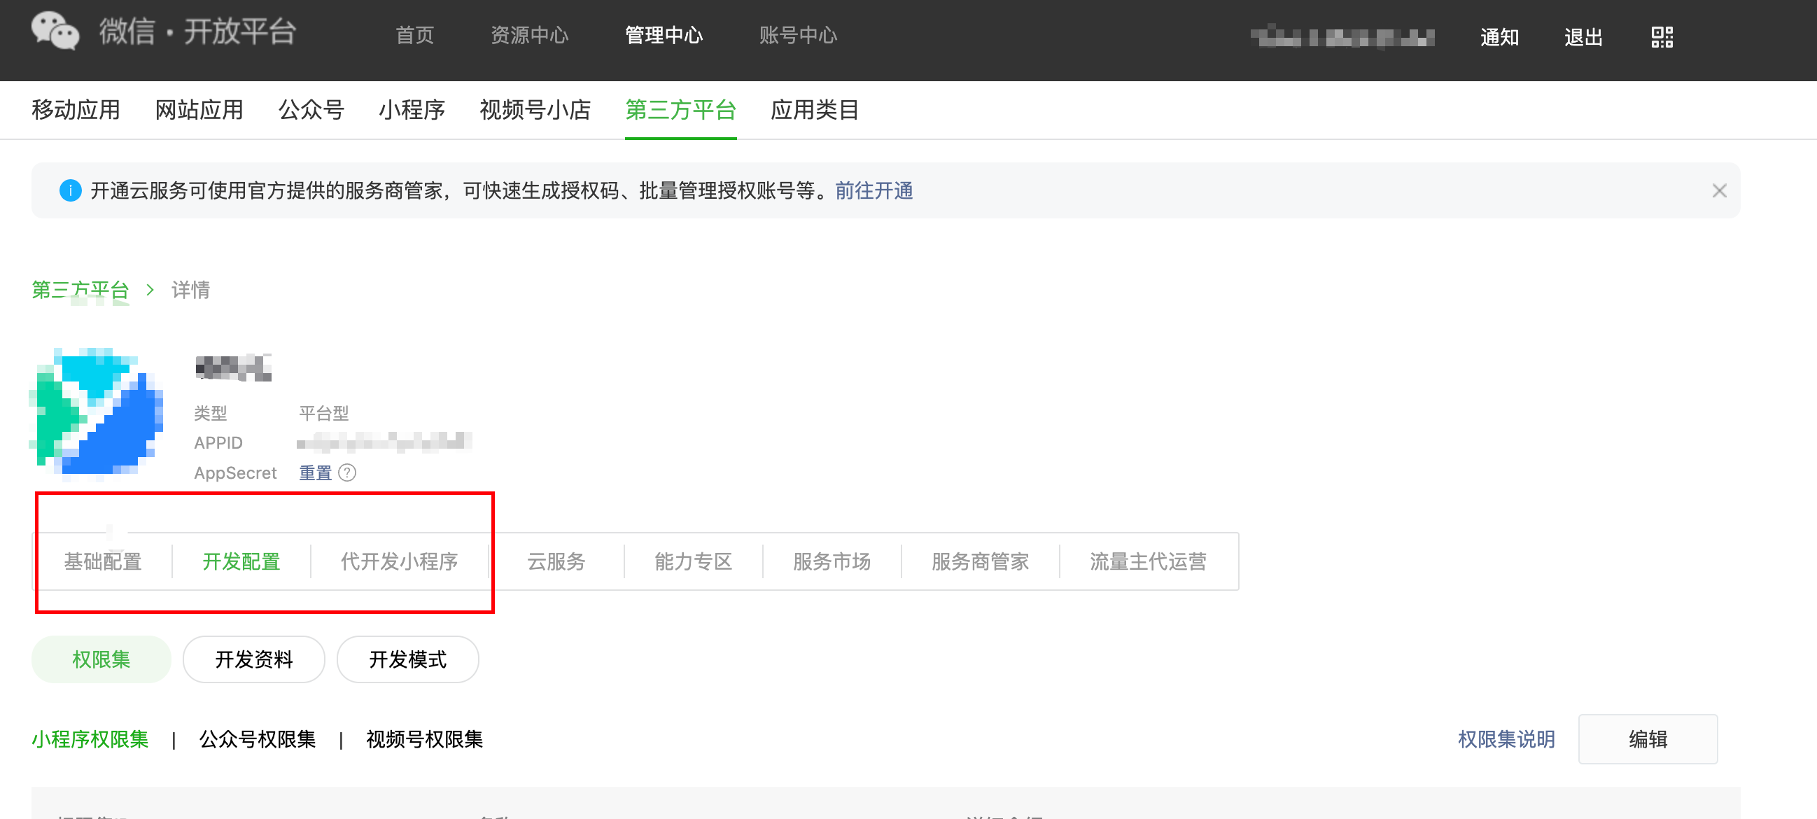1817x819 pixels.
Task: Go to 资源中心 menu item
Action: (x=529, y=35)
